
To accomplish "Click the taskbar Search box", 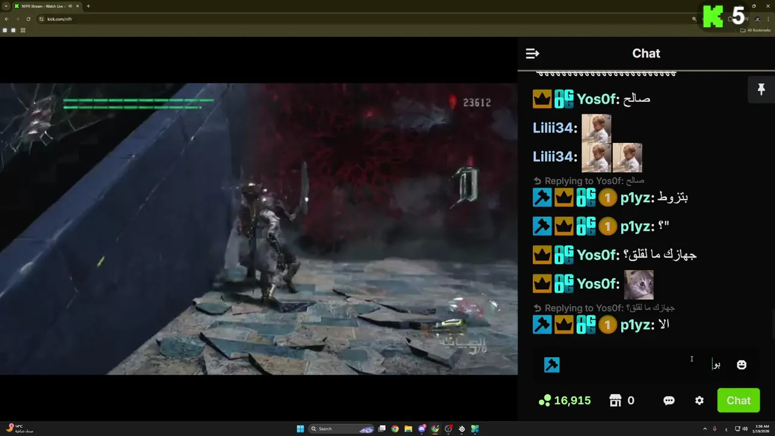I will [x=342, y=429].
